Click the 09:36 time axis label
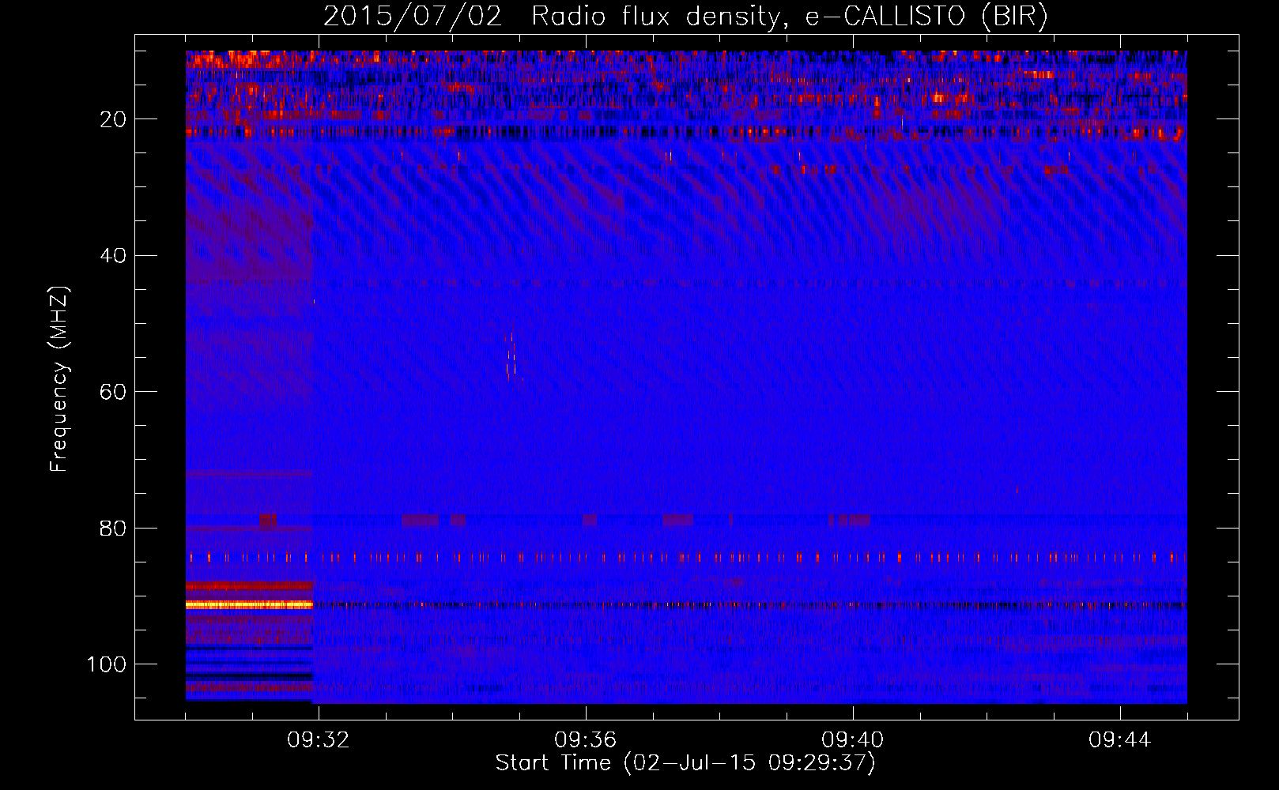Viewport: 1279px width, 790px height. [x=585, y=740]
